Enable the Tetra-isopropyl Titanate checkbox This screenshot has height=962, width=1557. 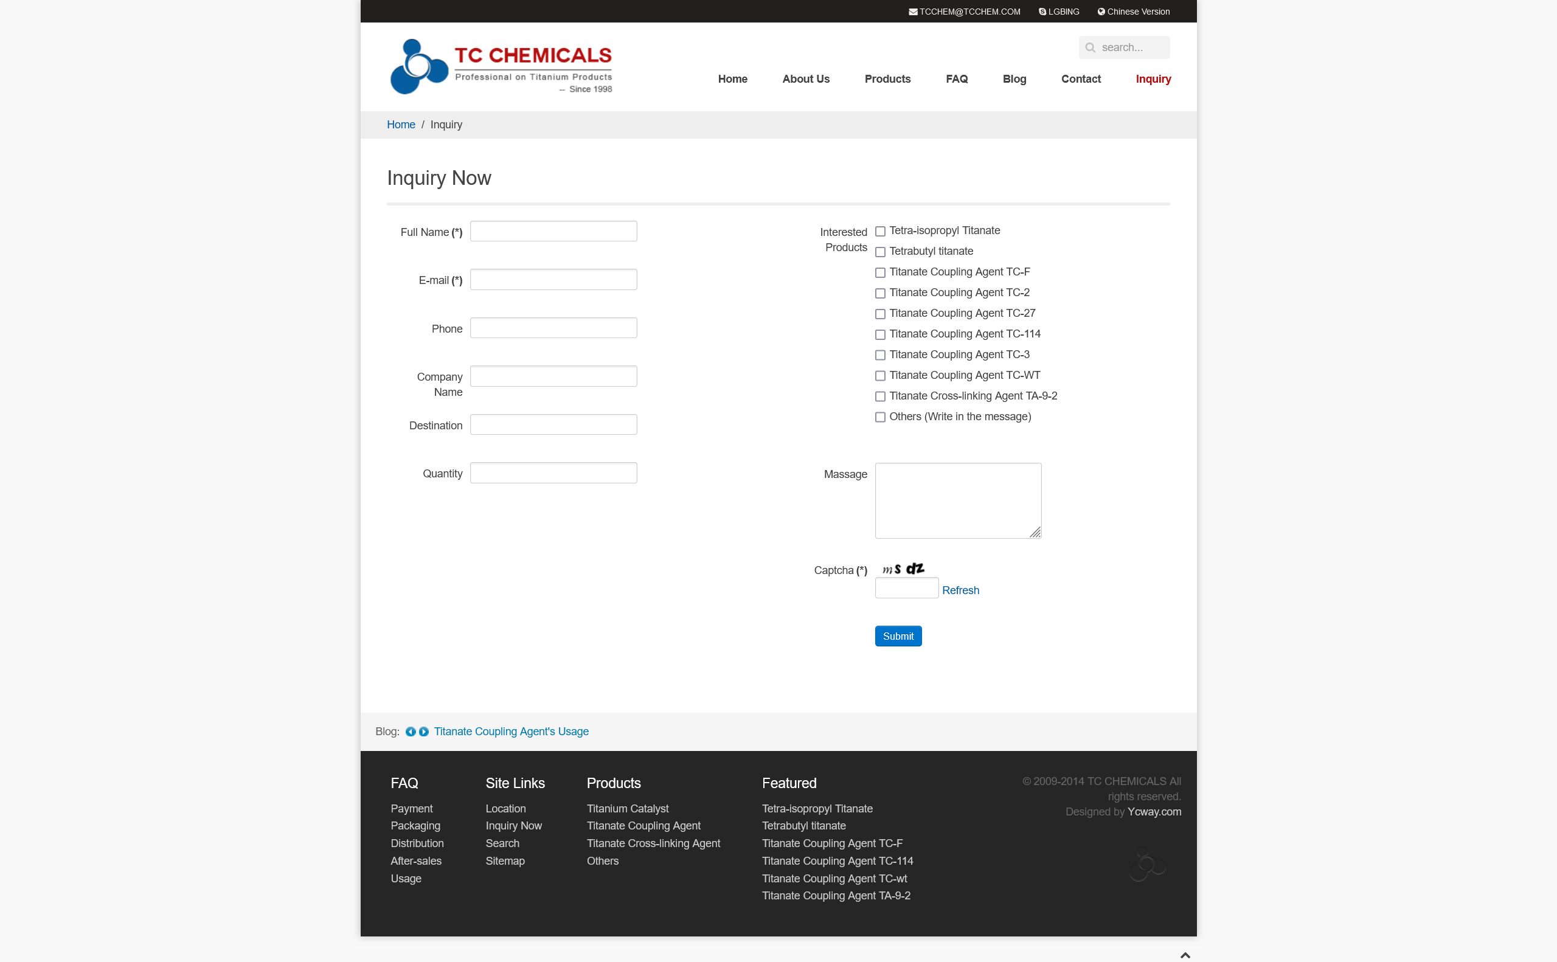coord(879,230)
